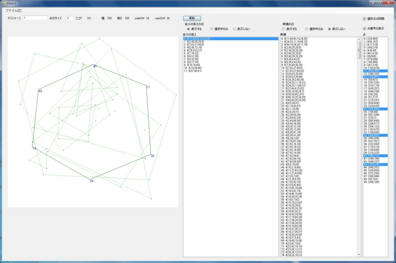Open the ファイル(F) menu

coord(14,10)
